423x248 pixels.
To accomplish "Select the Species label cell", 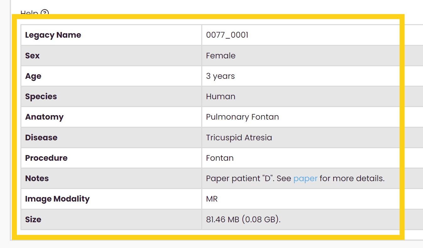I will coord(41,97).
